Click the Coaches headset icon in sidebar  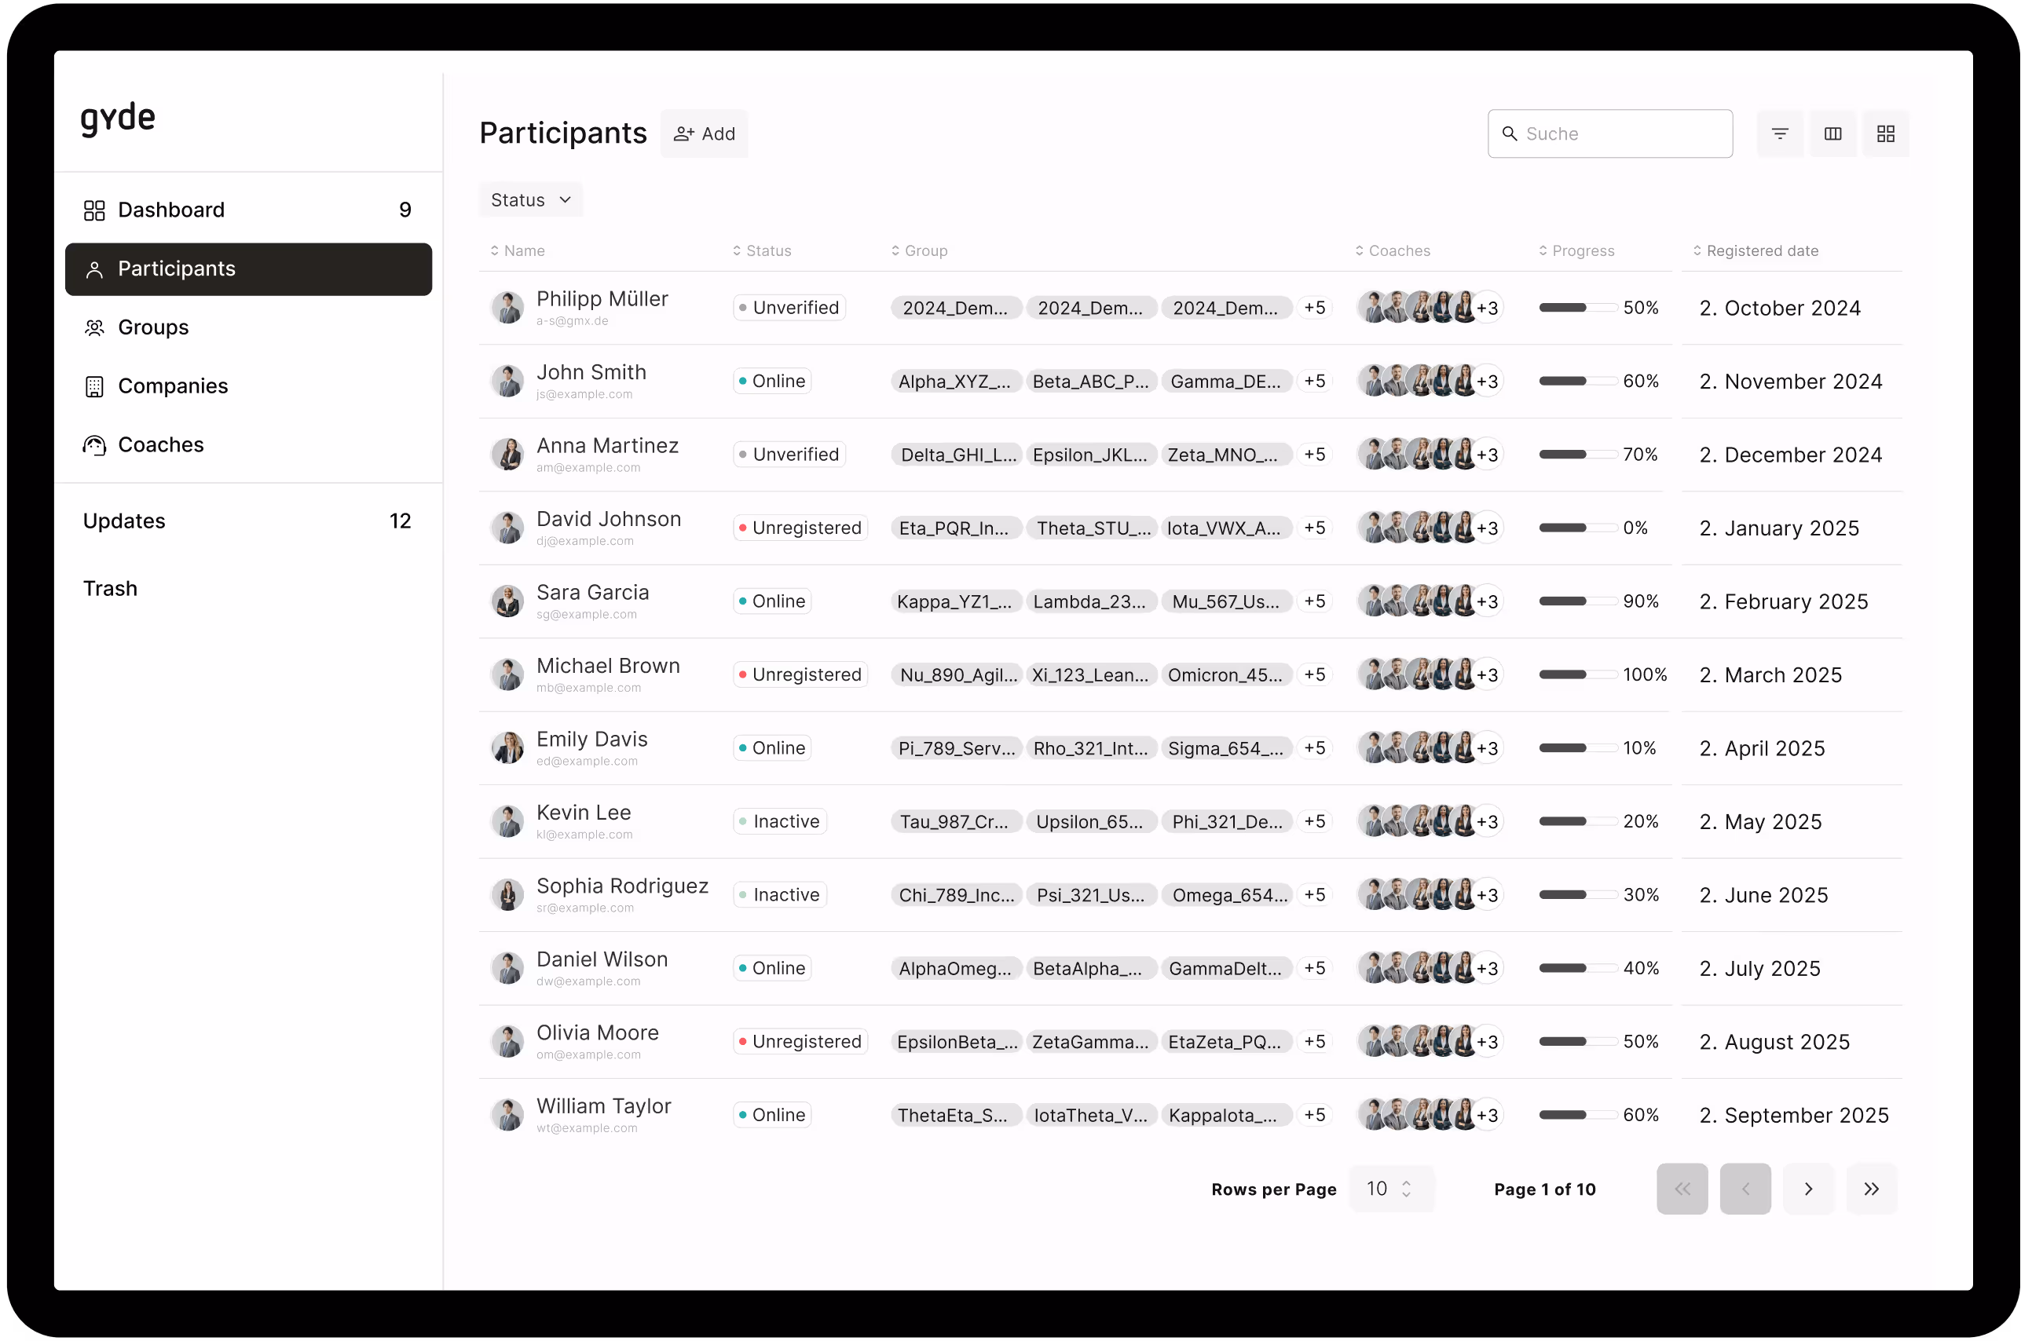(x=94, y=444)
